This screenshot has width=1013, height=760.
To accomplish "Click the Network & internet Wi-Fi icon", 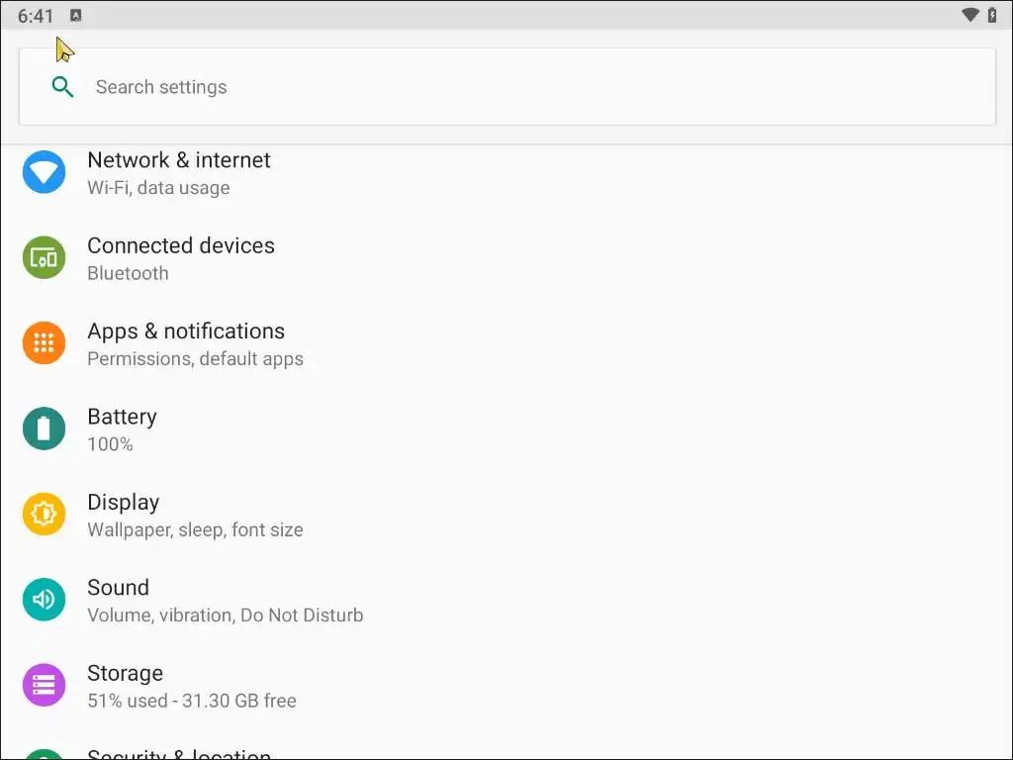I will coord(45,172).
